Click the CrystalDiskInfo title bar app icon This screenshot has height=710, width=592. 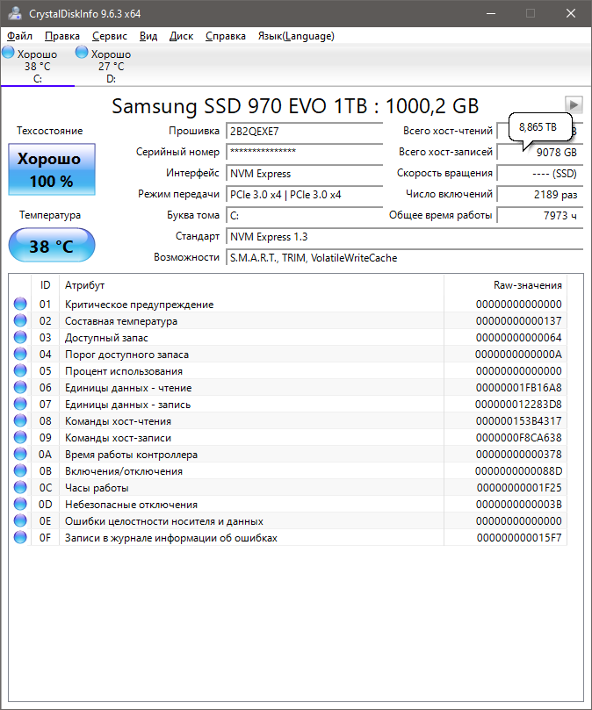(15, 13)
